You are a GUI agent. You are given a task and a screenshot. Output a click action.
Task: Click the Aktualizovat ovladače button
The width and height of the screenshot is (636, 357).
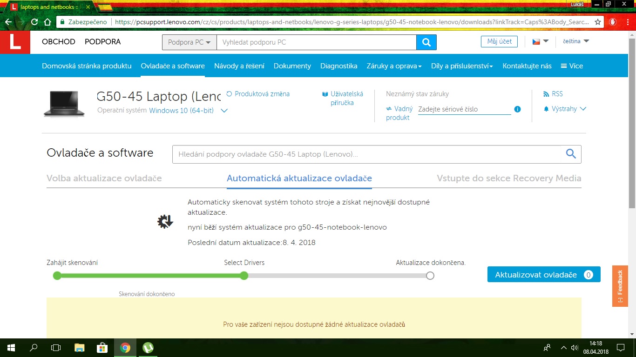[544, 274]
